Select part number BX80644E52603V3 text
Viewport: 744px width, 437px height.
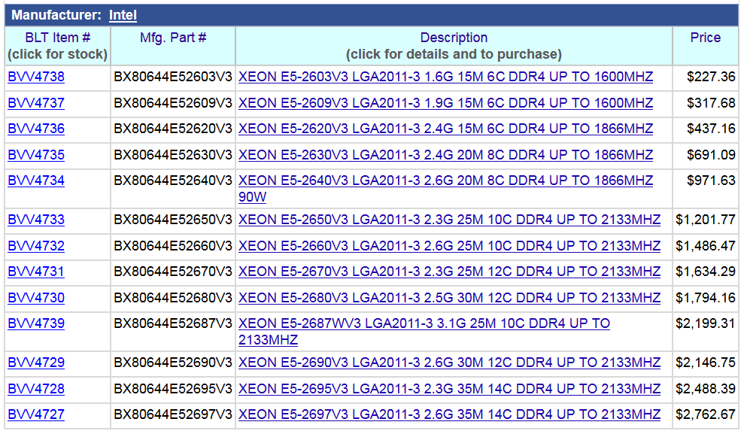173,77
